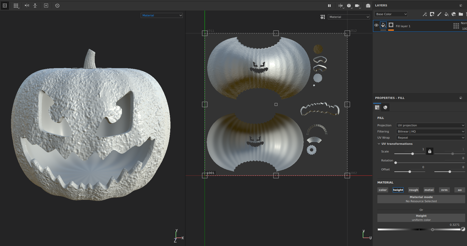The width and height of the screenshot is (467, 246).
Task: Add a fill layer with the paint bucket icon
Action: (446, 14)
